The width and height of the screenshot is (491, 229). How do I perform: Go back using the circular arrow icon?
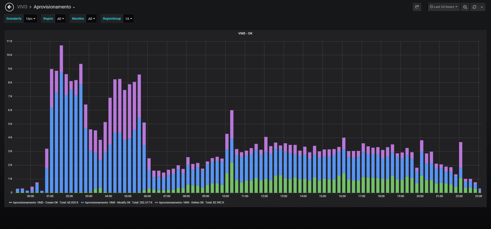(x=9, y=7)
